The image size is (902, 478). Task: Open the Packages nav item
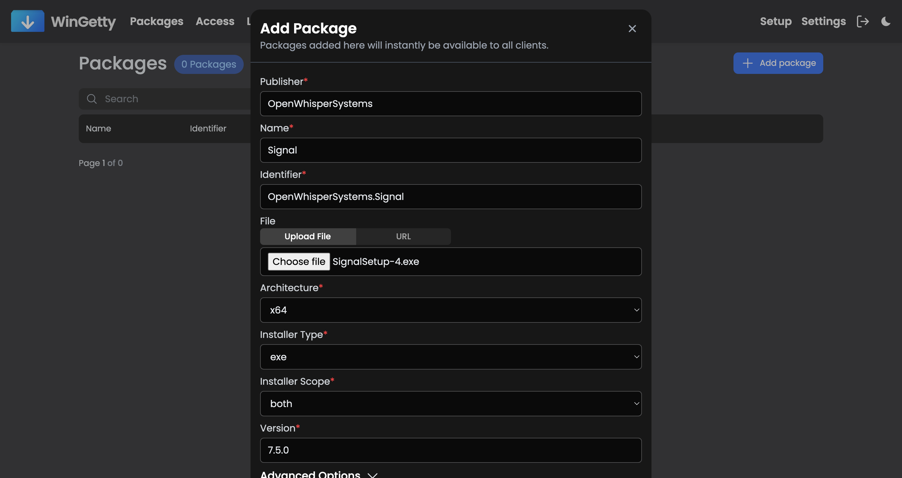coord(157,21)
